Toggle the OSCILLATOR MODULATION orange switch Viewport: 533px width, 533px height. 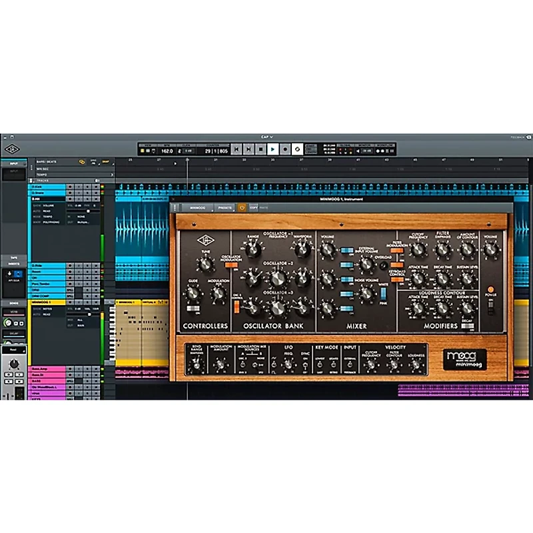coord(231,265)
